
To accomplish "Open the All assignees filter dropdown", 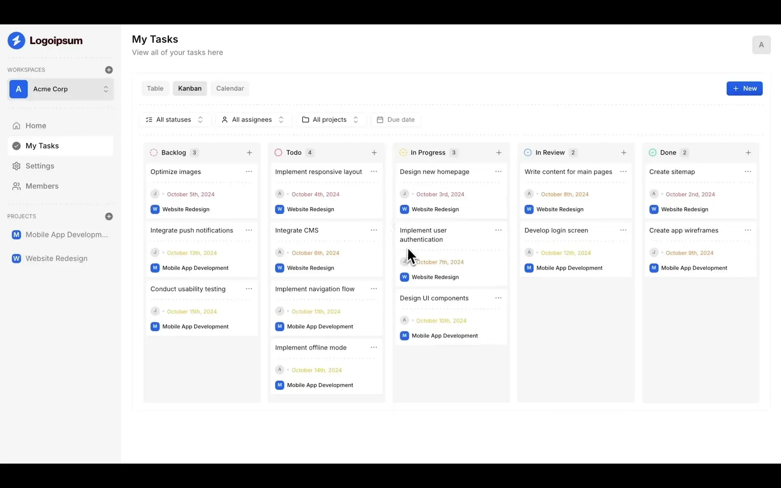I will click(x=253, y=120).
